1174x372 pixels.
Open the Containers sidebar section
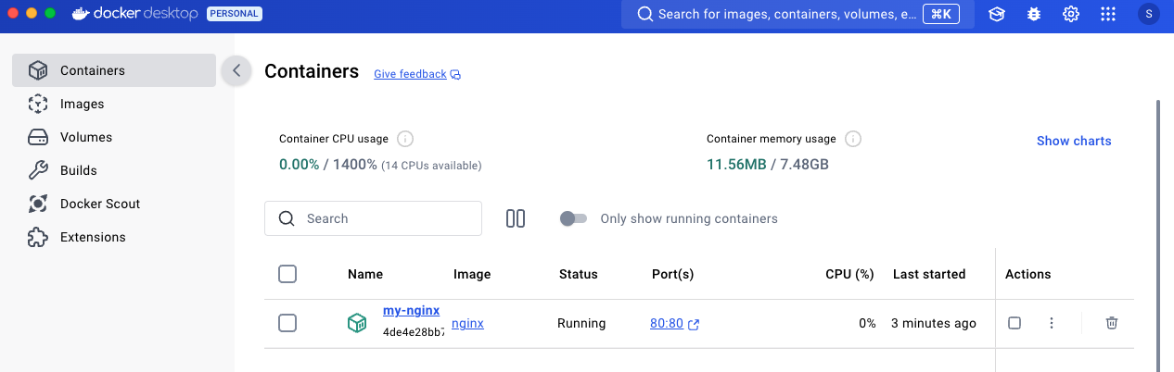[114, 70]
